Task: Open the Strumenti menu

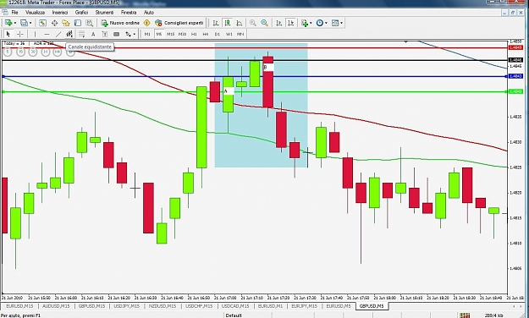Action: tap(105, 13)
